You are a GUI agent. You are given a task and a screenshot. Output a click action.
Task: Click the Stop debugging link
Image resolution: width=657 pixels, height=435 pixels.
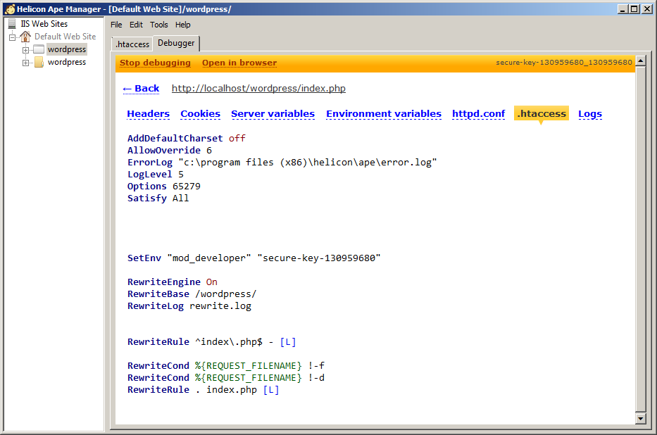pos(155,63)
